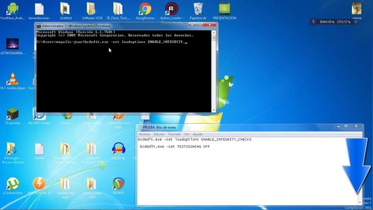Launch the Action_Loader shortcut
Image resolution: width=373 pixels, height=210 pixels.
coord(171,9)
